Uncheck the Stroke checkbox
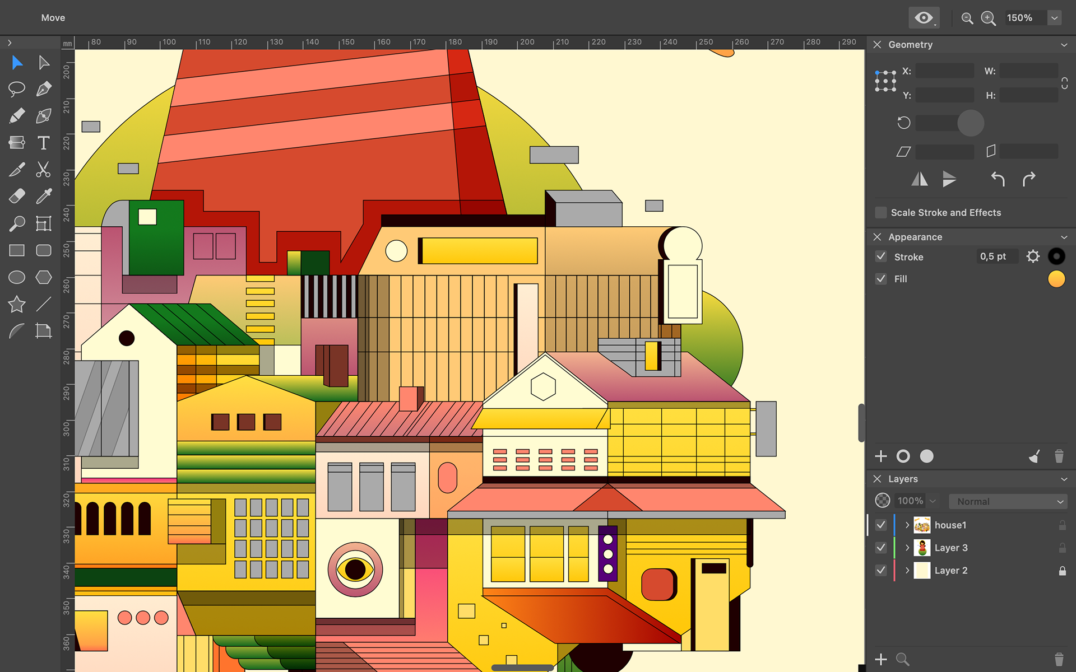Viewport: 1076px width, 672px height. tap(881, 256)
